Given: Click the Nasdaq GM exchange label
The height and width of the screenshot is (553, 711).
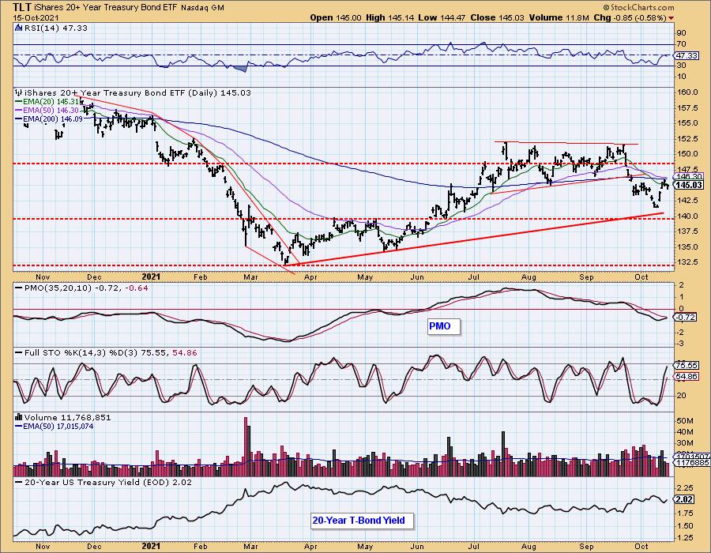Looking at the screenshot, I should coord(202,8).
